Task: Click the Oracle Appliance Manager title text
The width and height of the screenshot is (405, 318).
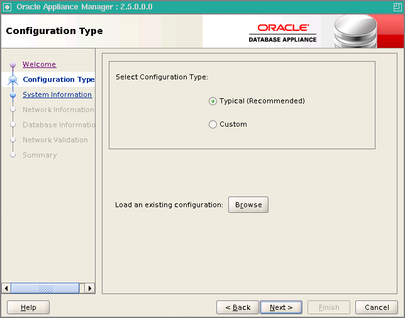Action: click(x=84, y=7)
